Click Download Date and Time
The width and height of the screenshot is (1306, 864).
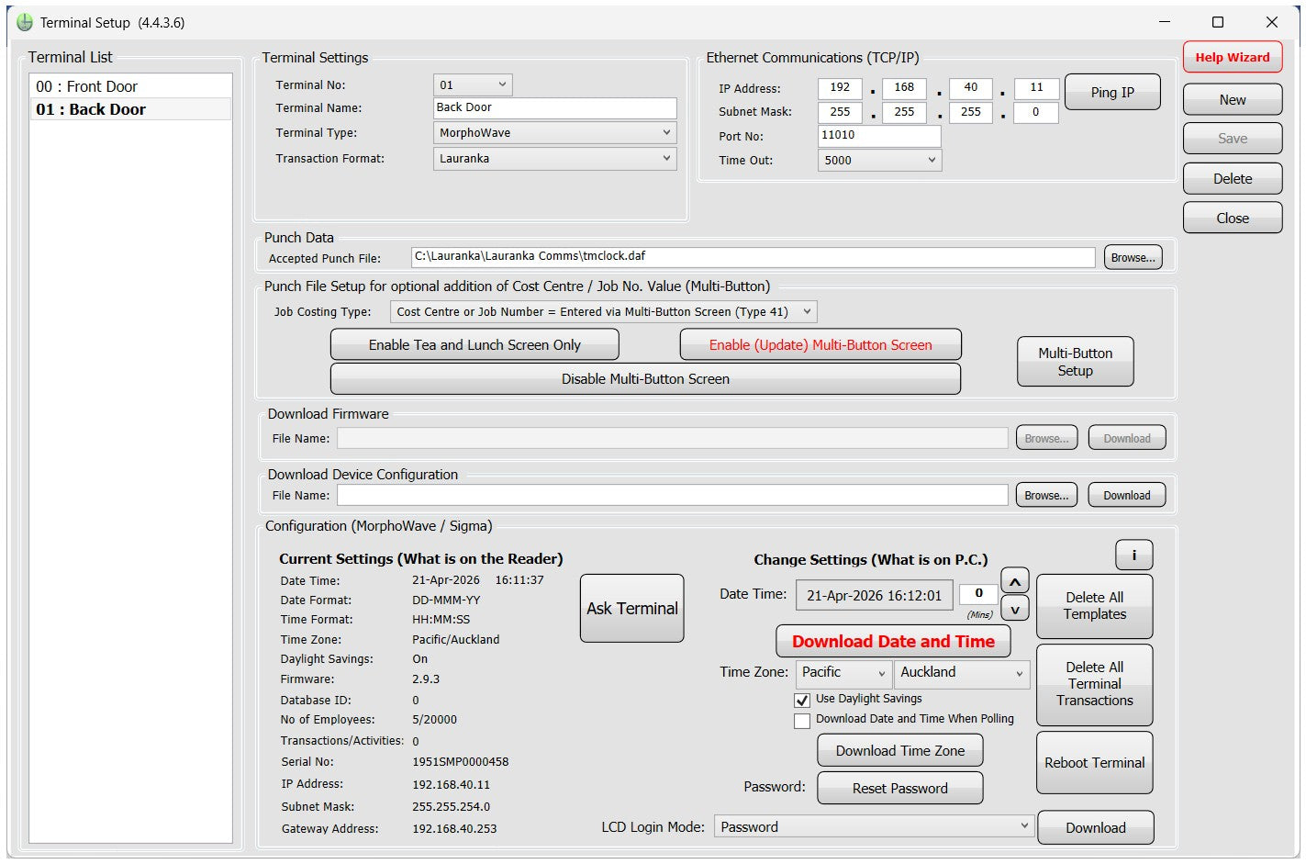[893, 642]
